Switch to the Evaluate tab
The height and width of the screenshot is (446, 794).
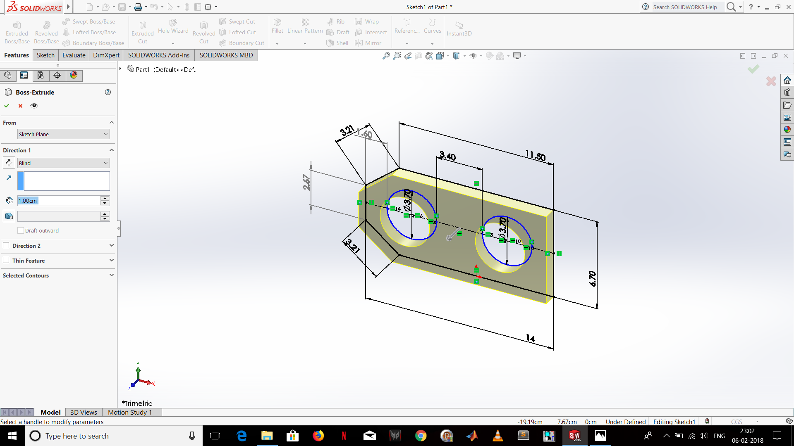[74, 55]
